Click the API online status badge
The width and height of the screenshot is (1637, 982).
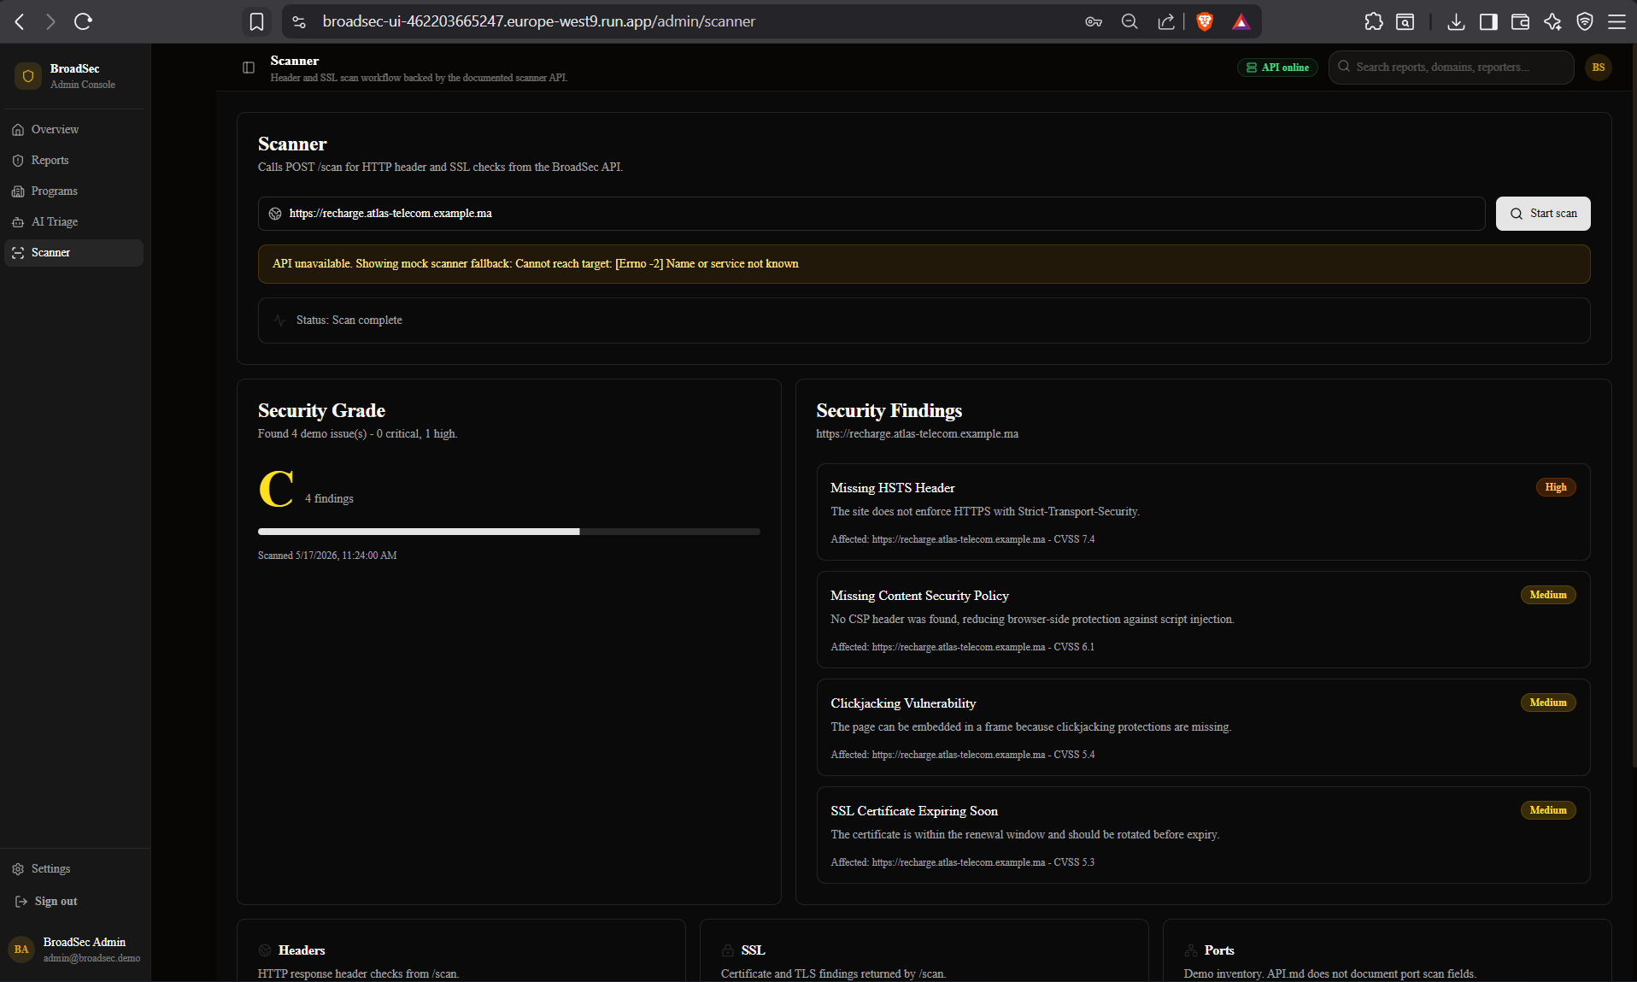[1277, 68]
